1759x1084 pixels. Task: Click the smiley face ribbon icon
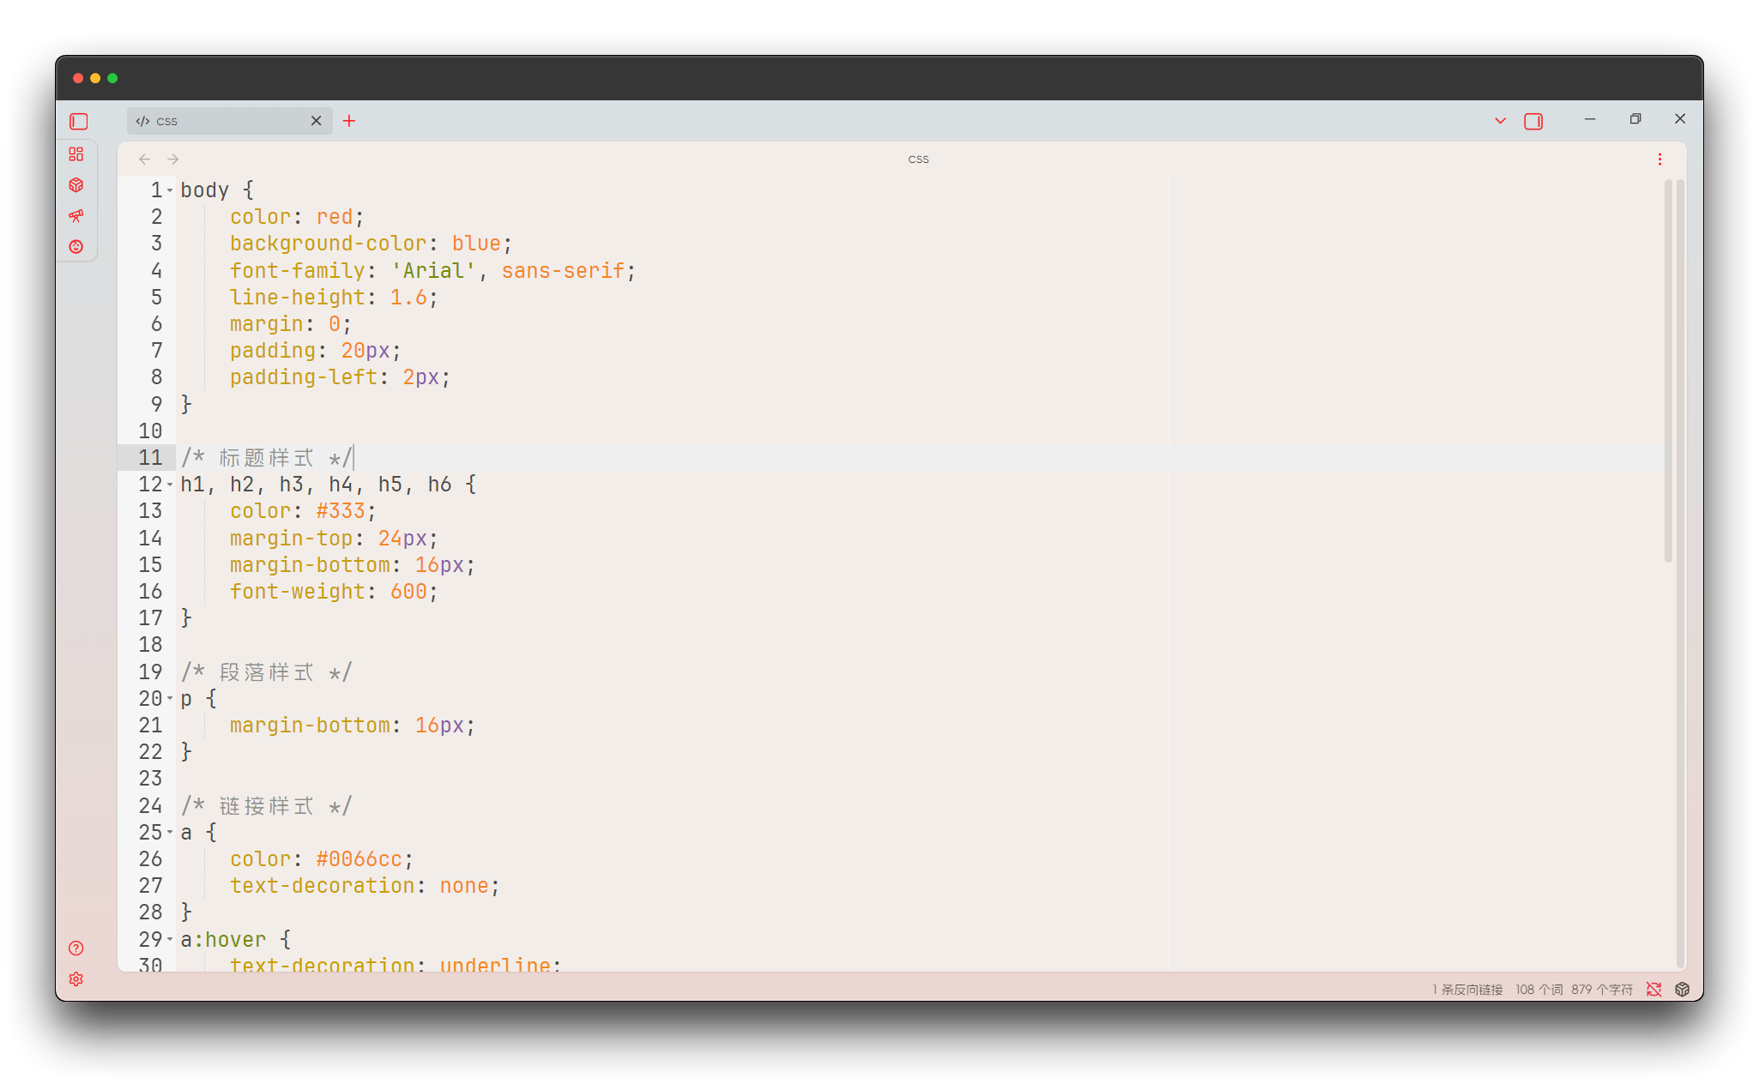(76, 247)
